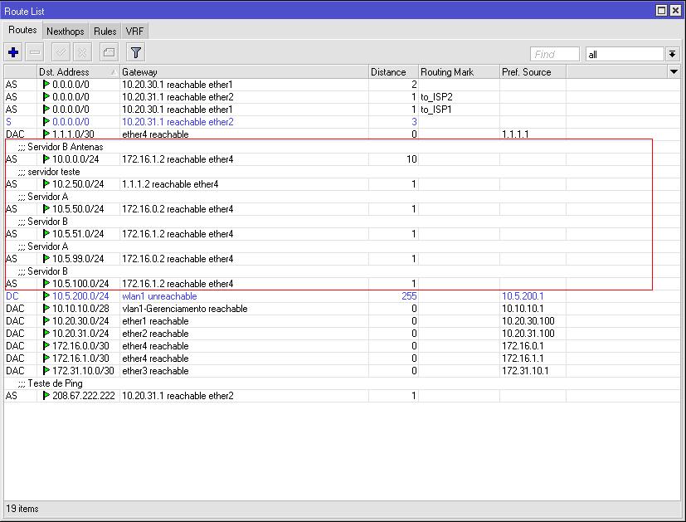Click distance value 255

pyautogui.click(x=409, y=296)
